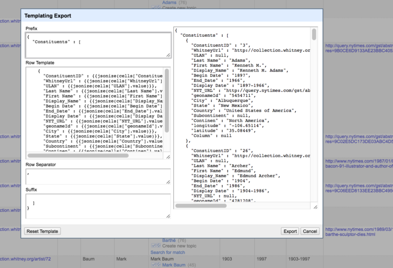Click inside the Prefix text area

tap(98, 45)
